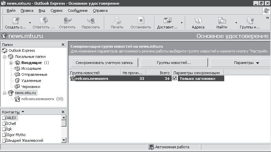This screenshot has width=271, height=152.
Task: Open the Параметры dropdown button
Action: 241,63
